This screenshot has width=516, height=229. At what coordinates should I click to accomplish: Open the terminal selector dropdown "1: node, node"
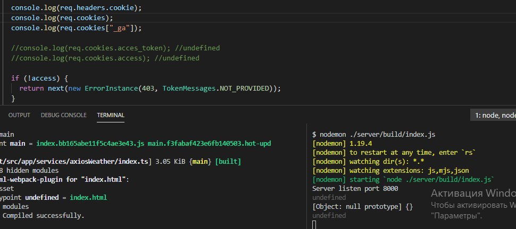click(x=493, y=115)
